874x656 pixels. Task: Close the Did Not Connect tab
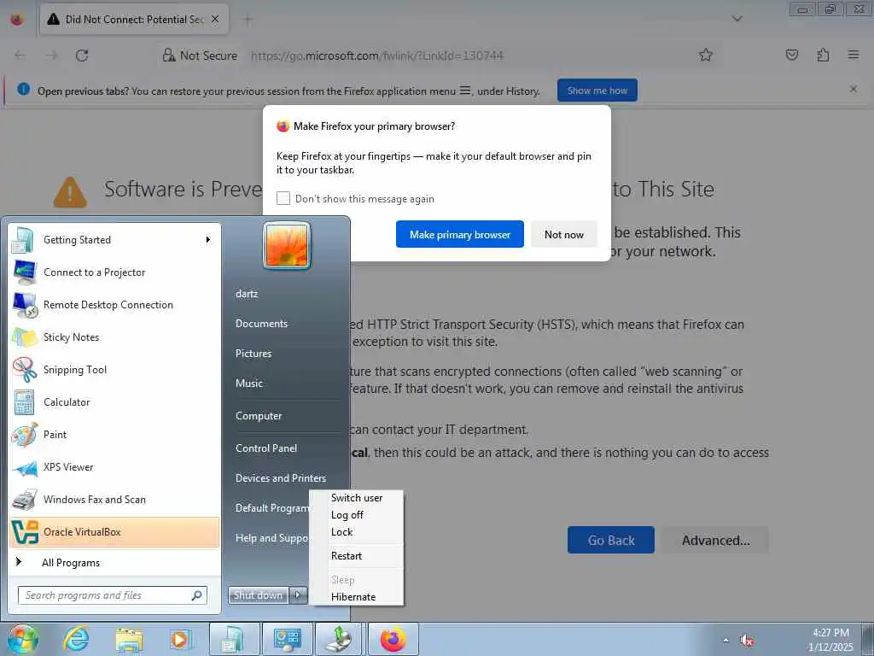215,19
